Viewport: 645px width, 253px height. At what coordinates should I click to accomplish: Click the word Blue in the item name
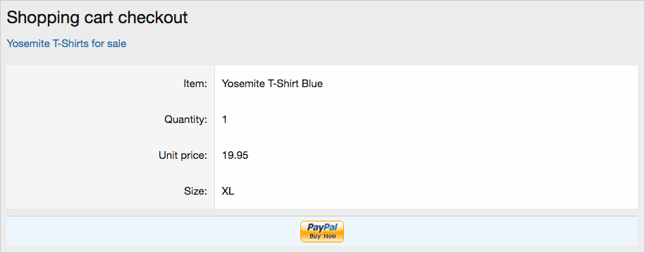coord(312,84)
